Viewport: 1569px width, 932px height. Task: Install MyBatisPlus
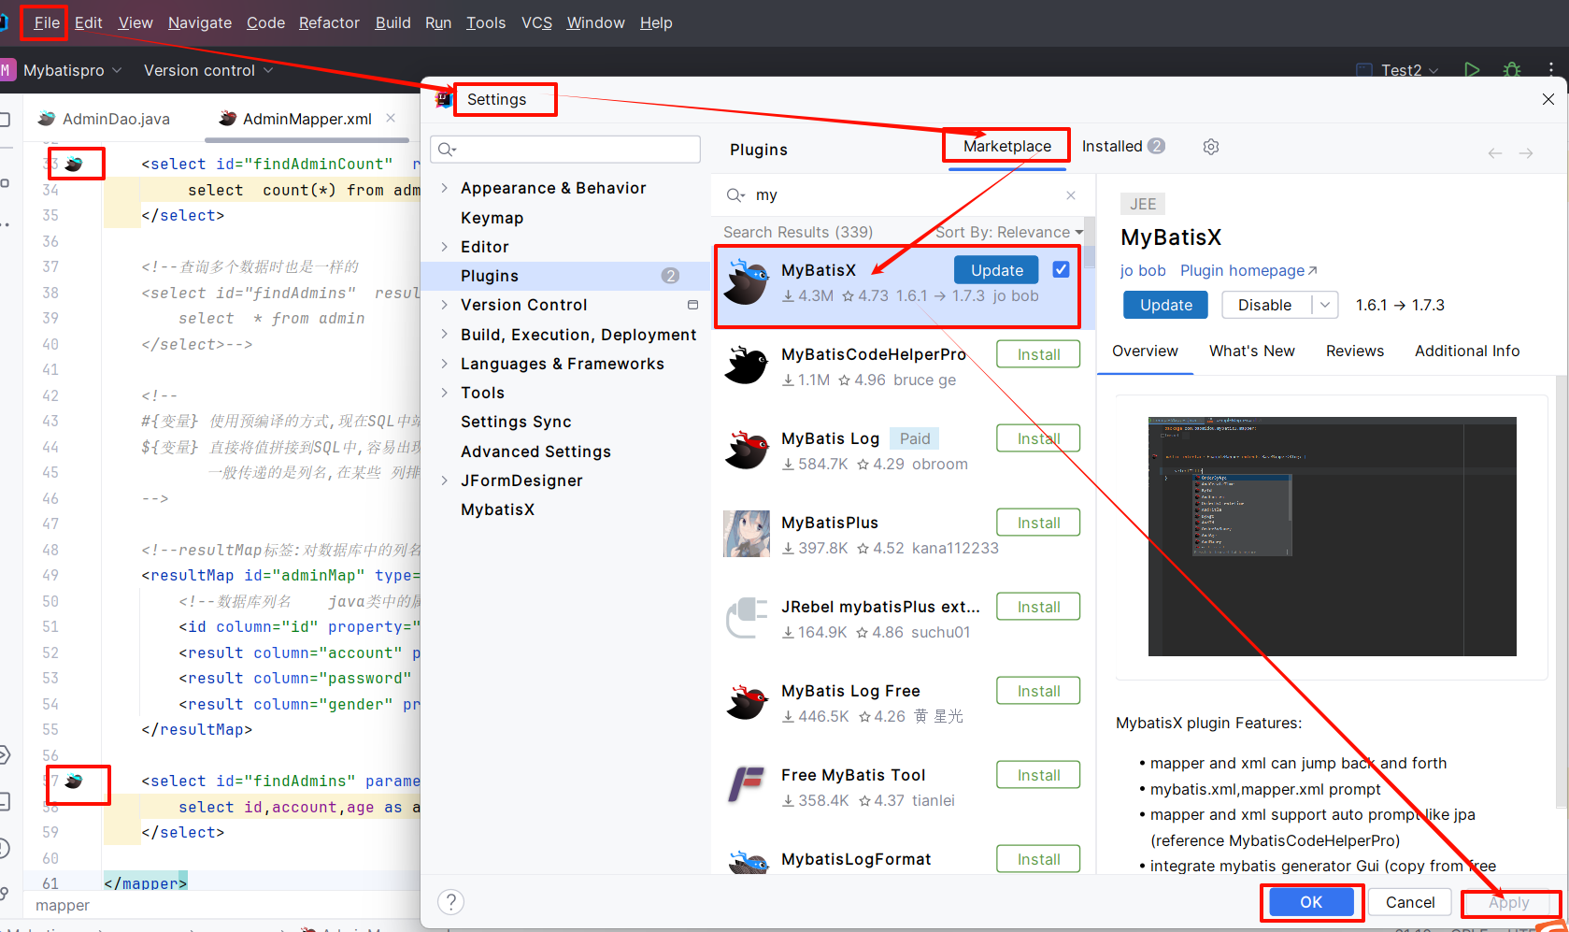click(x=1038, y=523)
